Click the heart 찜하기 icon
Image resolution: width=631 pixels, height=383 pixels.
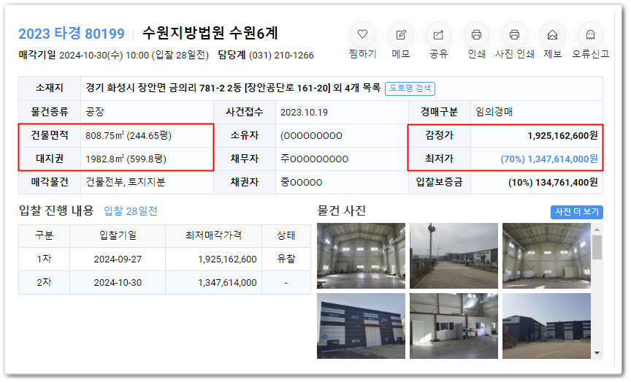click(362, 34)
